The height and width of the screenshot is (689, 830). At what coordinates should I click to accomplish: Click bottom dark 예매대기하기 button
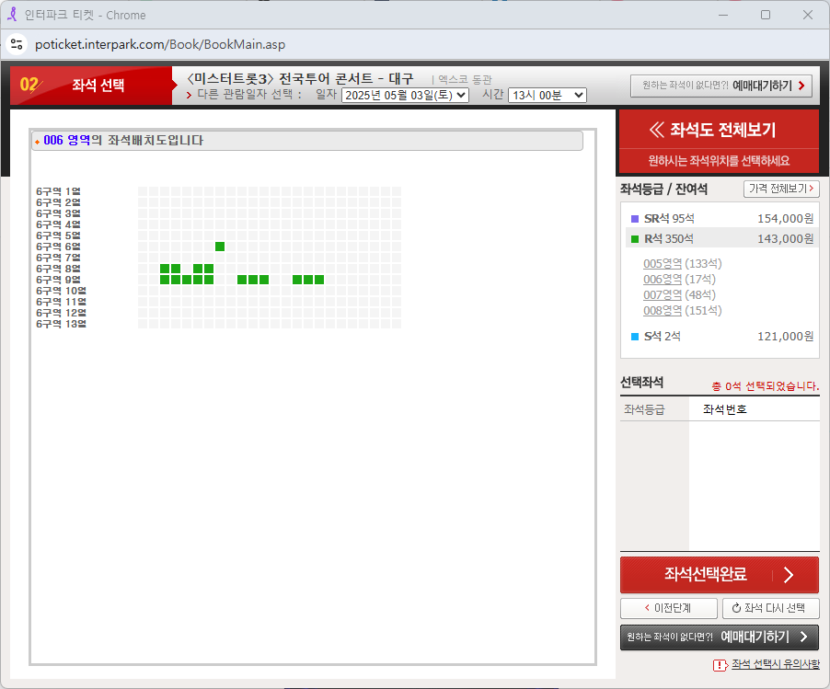pos(720,637)
